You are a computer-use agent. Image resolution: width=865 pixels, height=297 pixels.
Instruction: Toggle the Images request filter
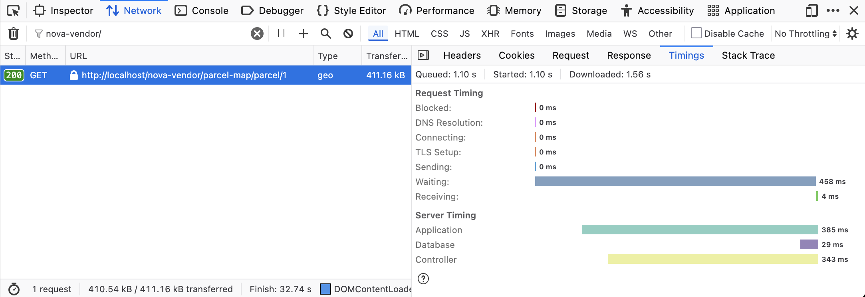(560, 34)
